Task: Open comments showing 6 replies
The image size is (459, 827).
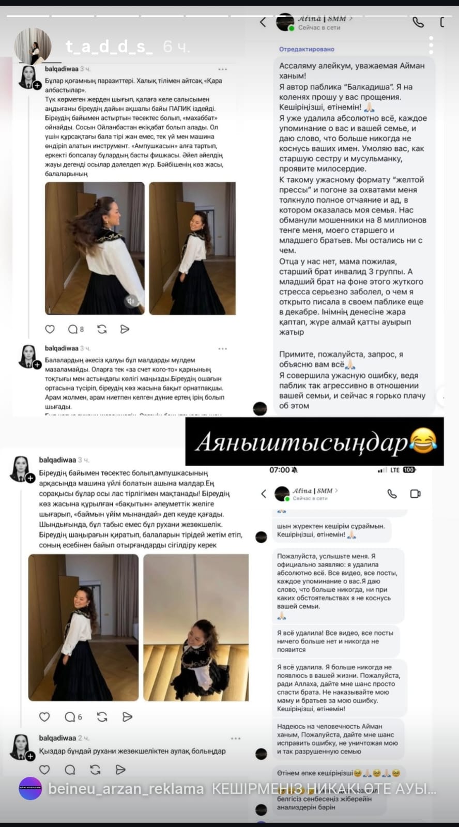Action: click(73, 717)
